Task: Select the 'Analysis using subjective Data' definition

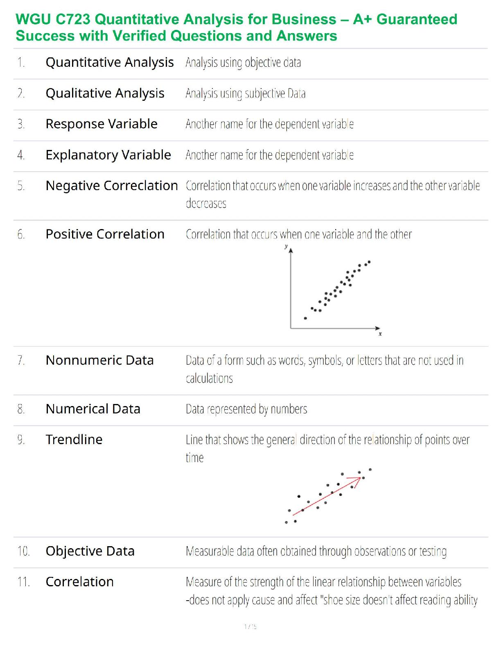Action: pos(246,94)
